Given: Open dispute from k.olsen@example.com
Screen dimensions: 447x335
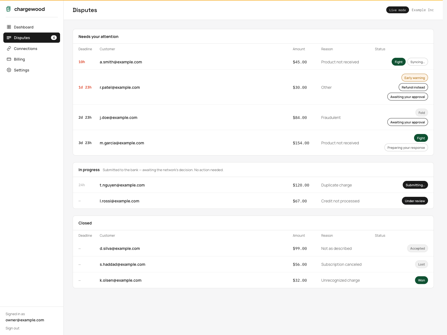Looking at the screenshot, I should [253, 280].
